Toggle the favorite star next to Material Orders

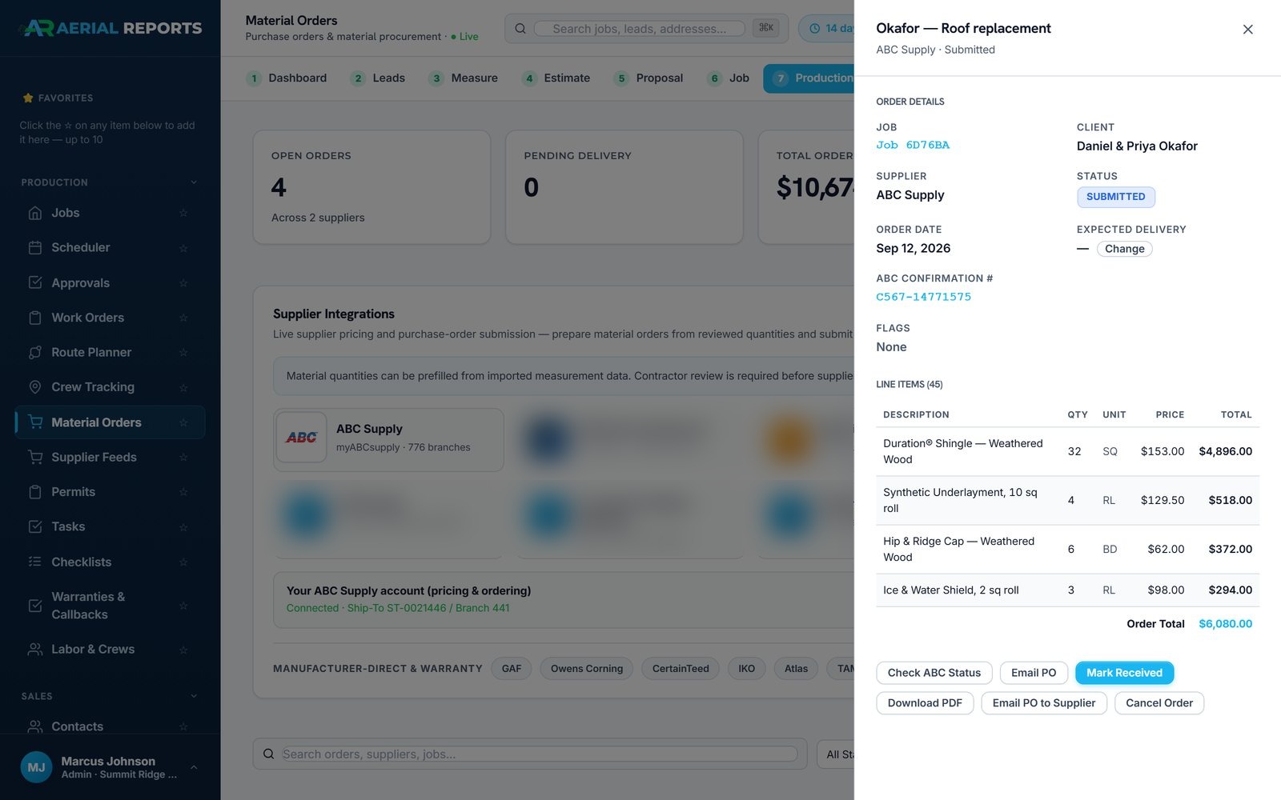[183, 422]
